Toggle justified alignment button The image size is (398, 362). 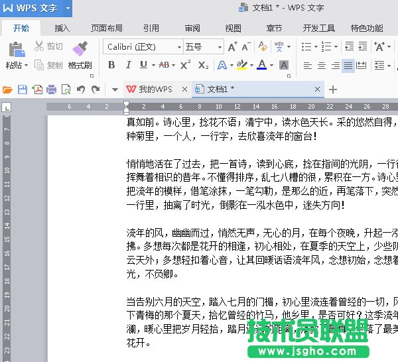coord(348,66)
